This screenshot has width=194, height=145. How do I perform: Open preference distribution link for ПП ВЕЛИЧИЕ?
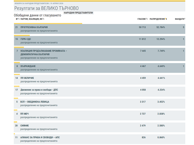[39, 82]
